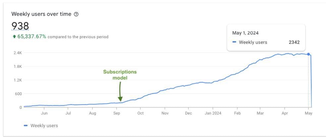Click the Jun label on x-axis
Screen dimensions: 329x139
point(44,113)
